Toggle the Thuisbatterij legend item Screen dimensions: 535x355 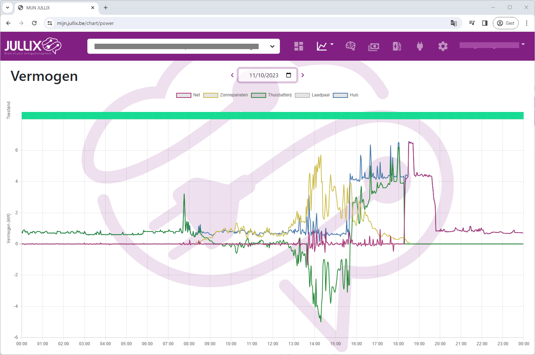pos(271,95)
